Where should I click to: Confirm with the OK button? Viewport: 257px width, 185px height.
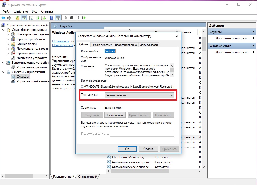(127, 149)
